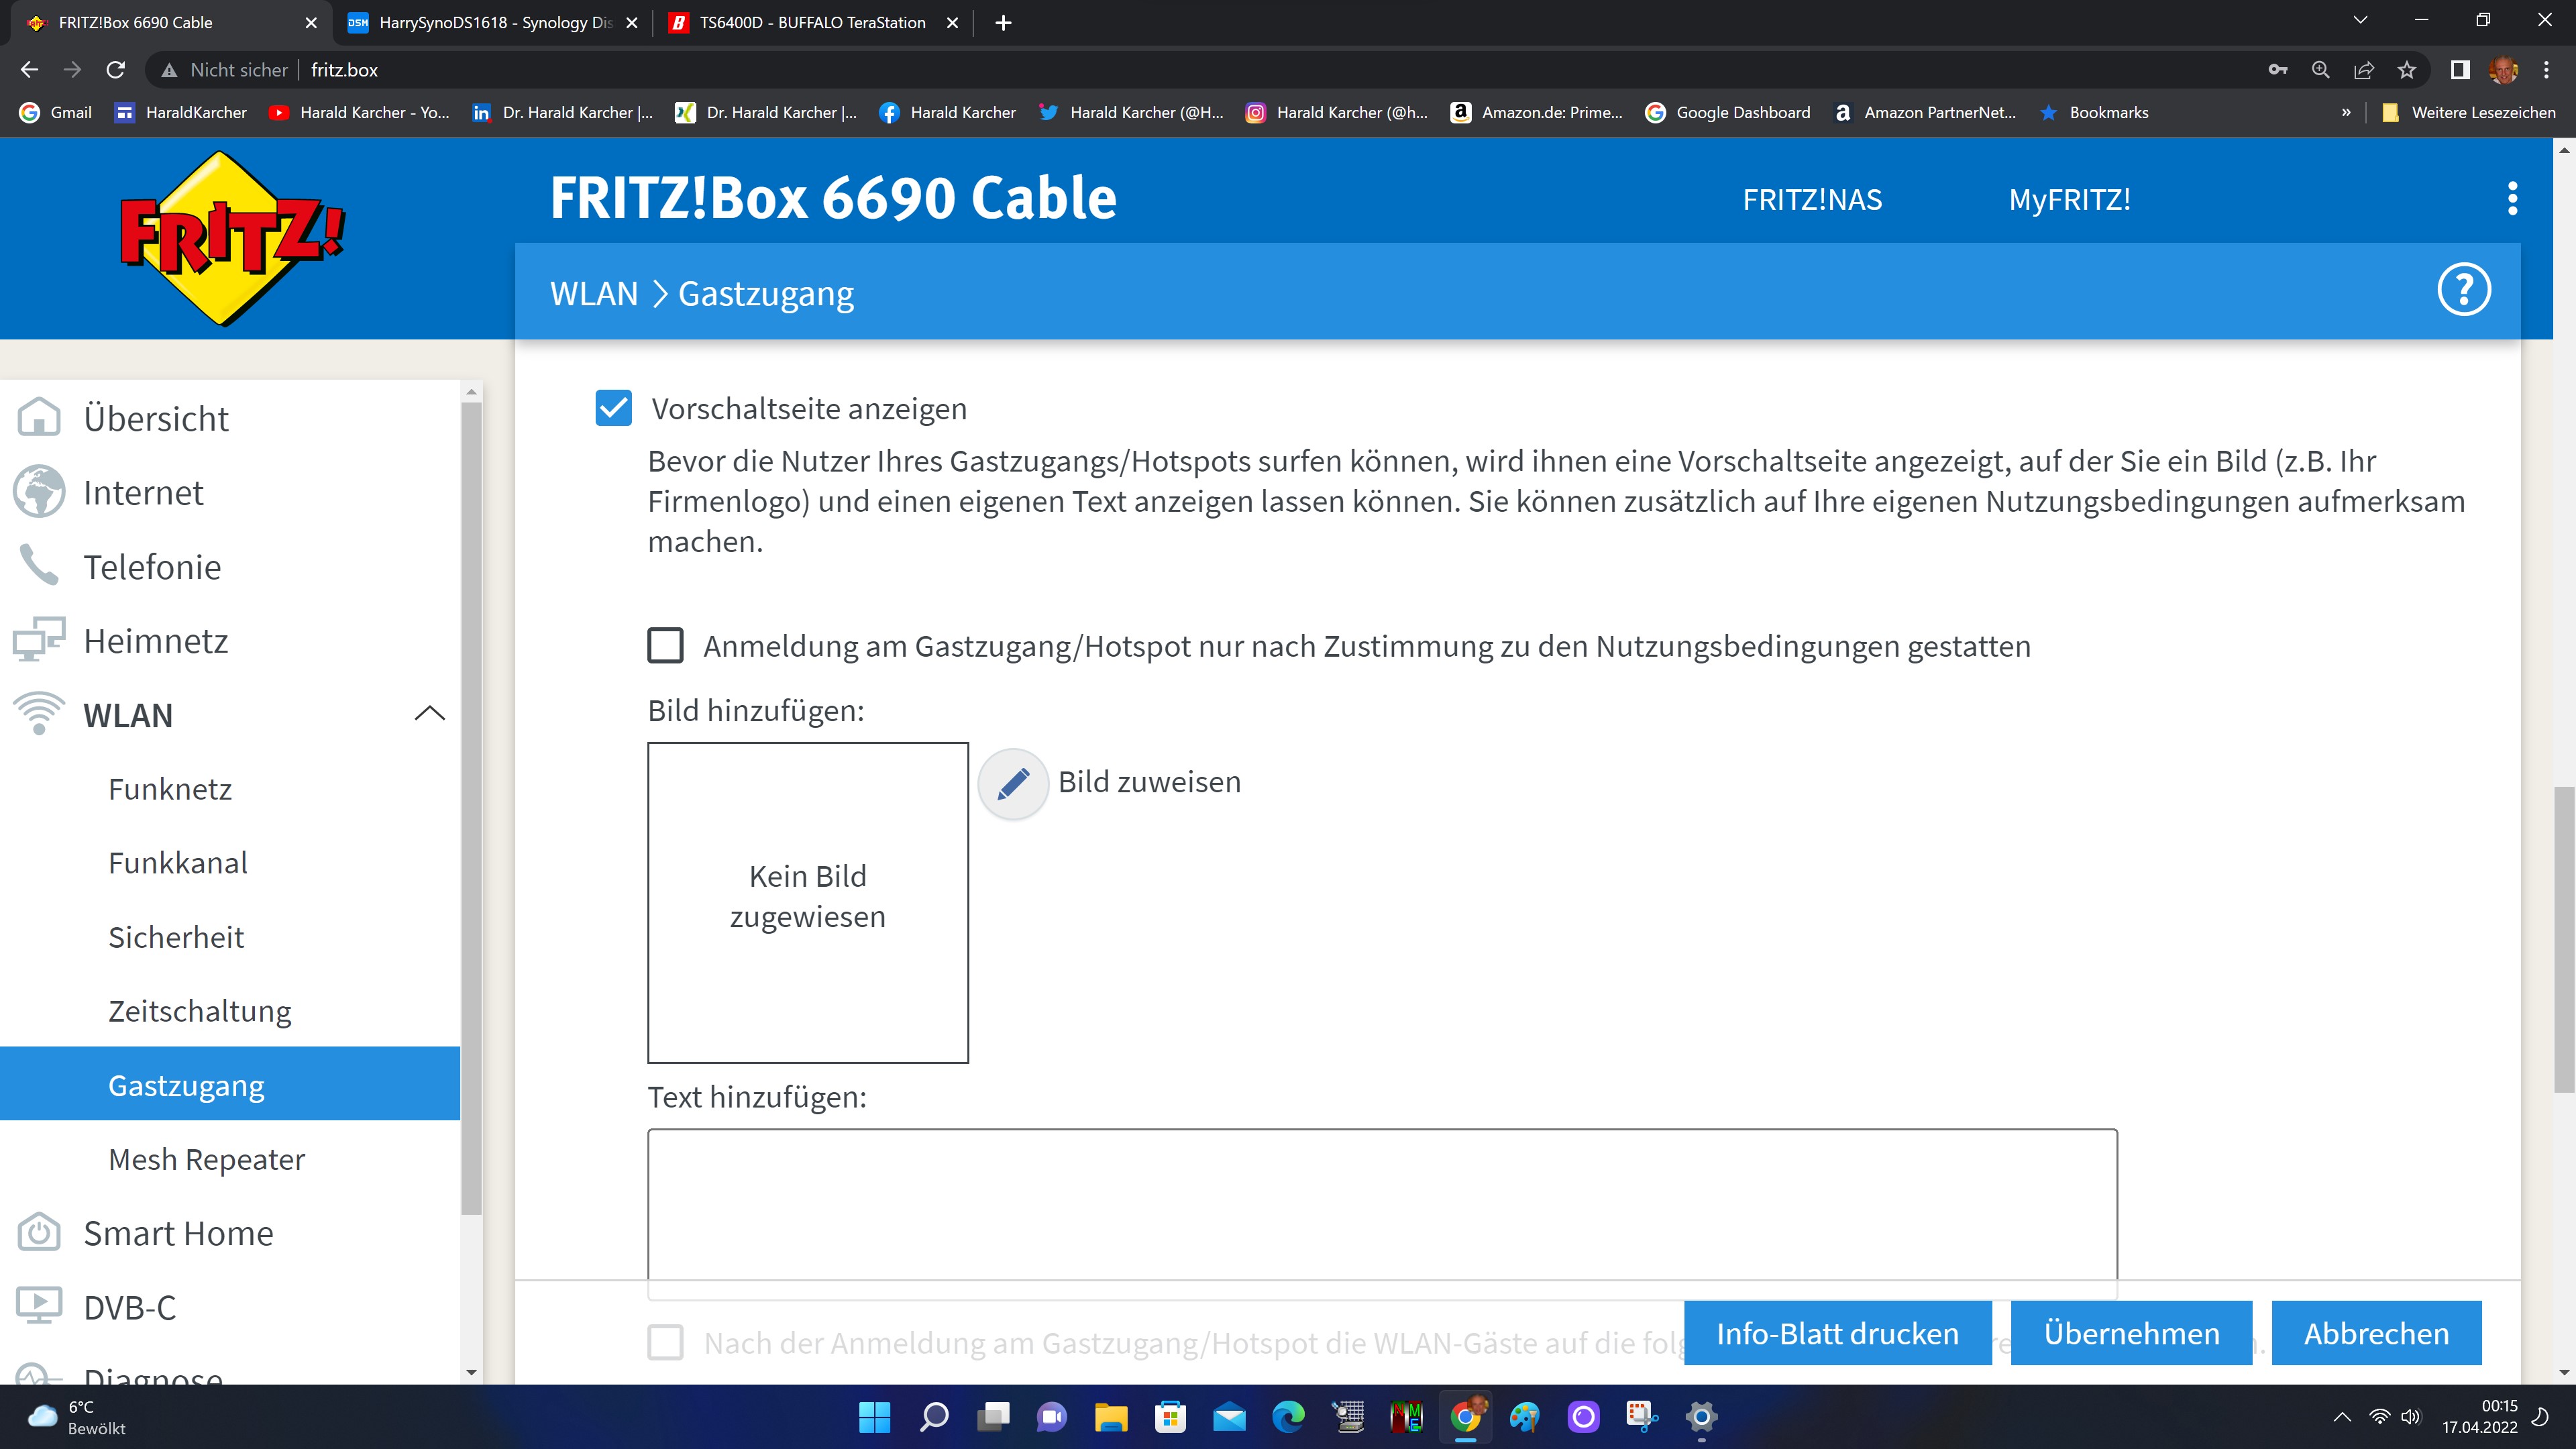Uncheck Vorschaltseite anzeigen checkbox
2576x1449 pixels.
coord(613,408)
